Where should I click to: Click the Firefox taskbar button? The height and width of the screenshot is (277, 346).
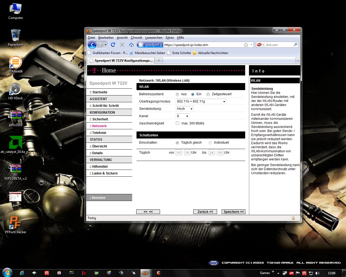click(145, 273)
